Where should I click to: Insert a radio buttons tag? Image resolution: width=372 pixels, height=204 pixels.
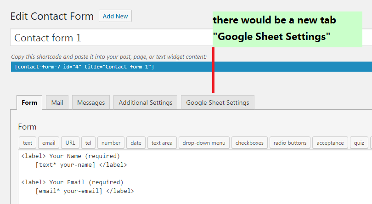tap(290, 143)
